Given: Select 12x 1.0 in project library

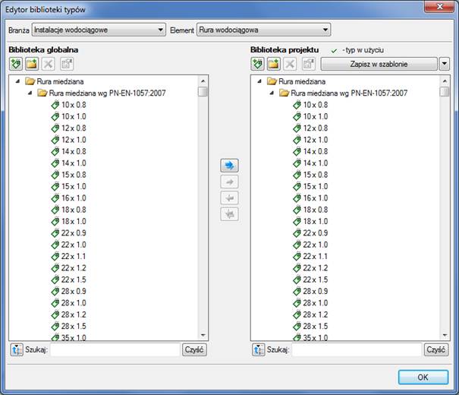Looking at the screenshot, I should (316, 140).
